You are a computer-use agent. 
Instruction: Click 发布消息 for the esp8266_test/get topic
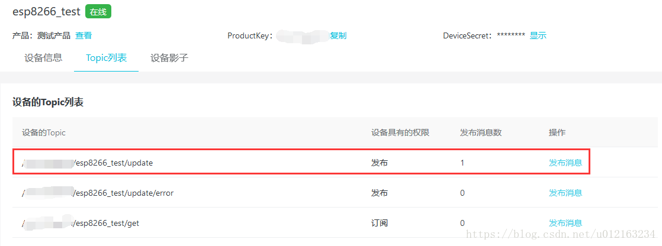click(x=565, y=223)
